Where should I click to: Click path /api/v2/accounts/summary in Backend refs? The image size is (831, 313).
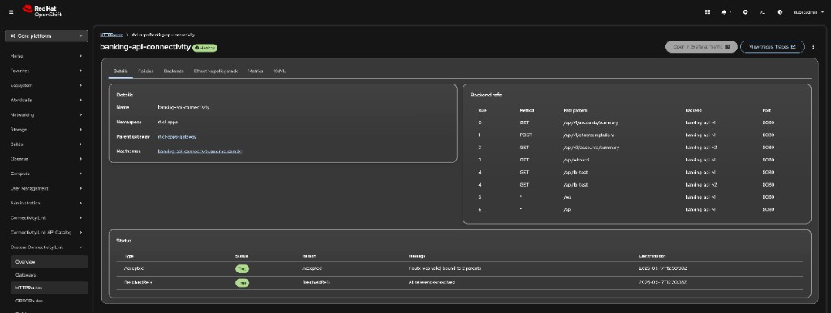(x=591, y=148)
